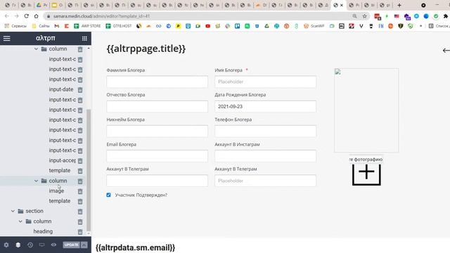Open the Сервисы bookmark
The image size is (450, 253).
click(x=15, y=26)
